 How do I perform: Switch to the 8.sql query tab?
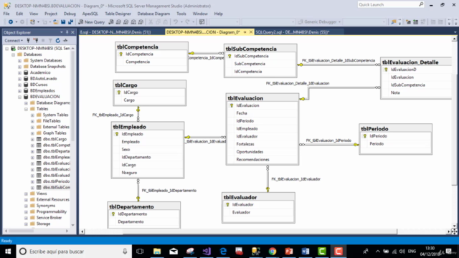115,32
